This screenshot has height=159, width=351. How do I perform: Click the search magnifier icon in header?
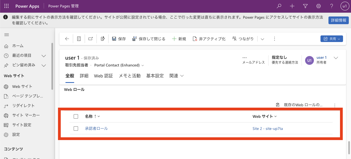(x=279, y=6)
